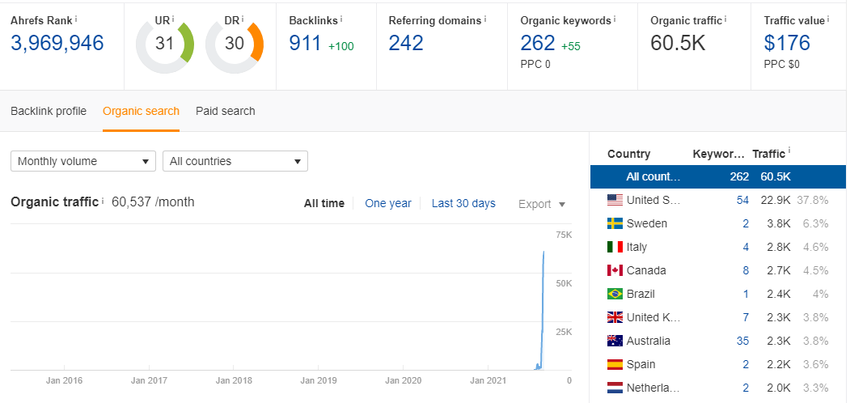Expand the Export dropdown menu

tap(542, 204)
